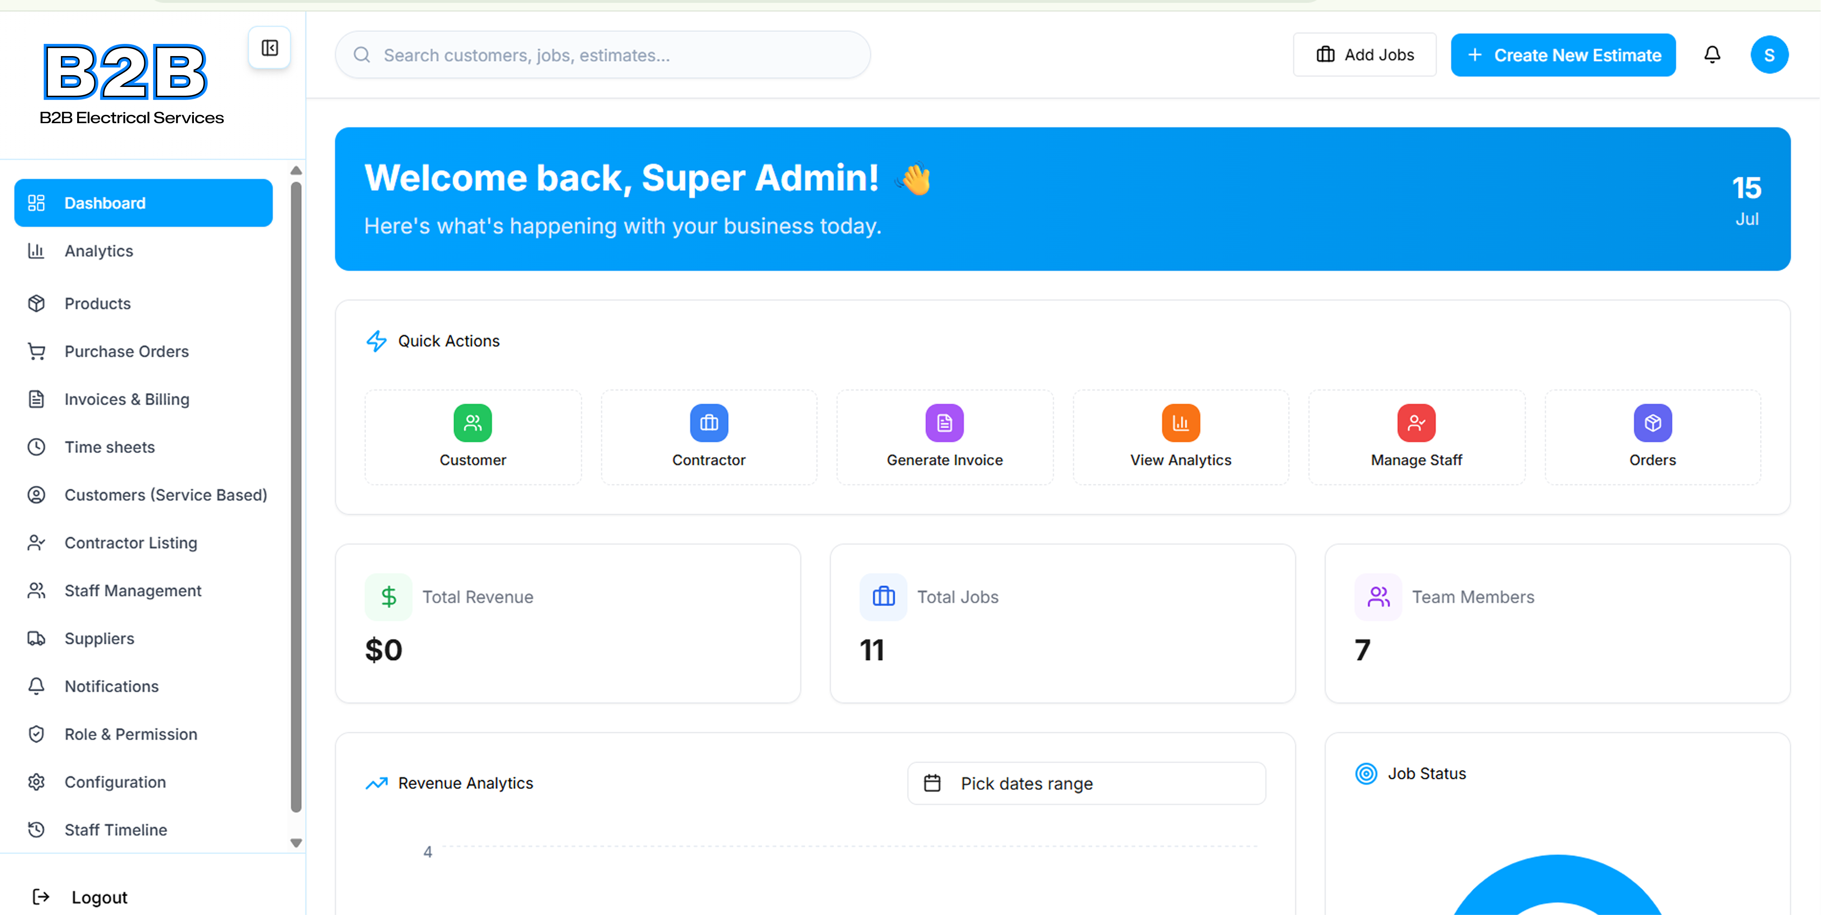
Task: Click the Purchase Orders cart icon
Action: coord(36,351)
